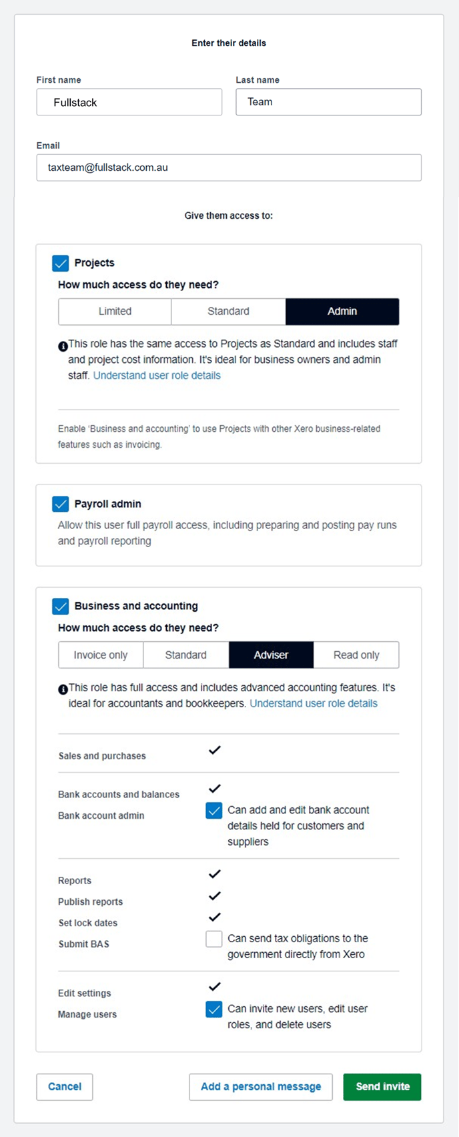This screenshot has width=459, height=1137.
Task: Open Understand user role details in Business section
Action: pyautogui.click(x=313, y=703)
